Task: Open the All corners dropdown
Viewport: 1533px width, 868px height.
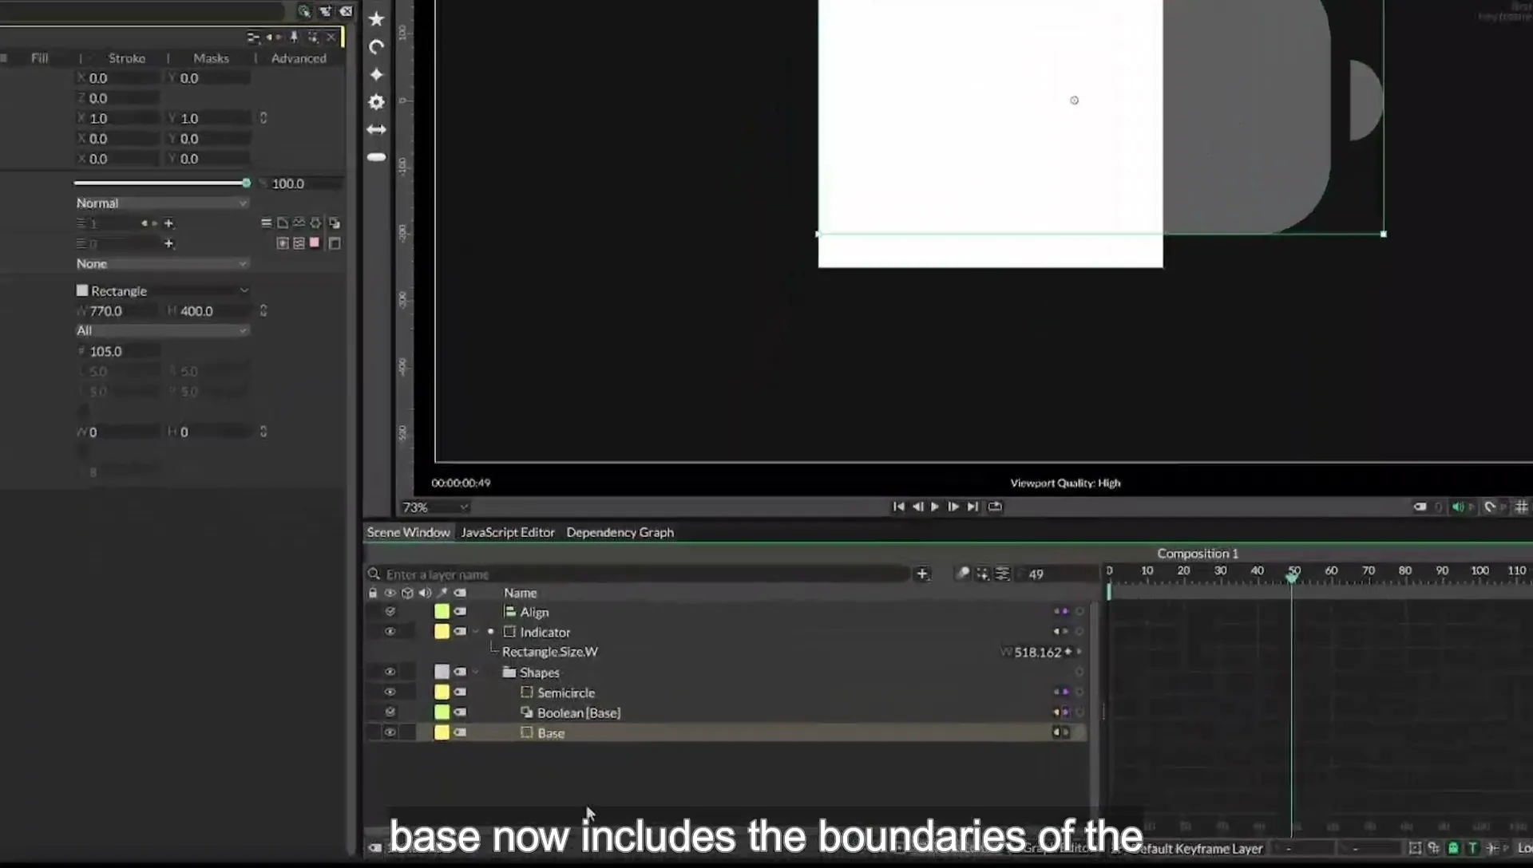Action: [162, 330]
